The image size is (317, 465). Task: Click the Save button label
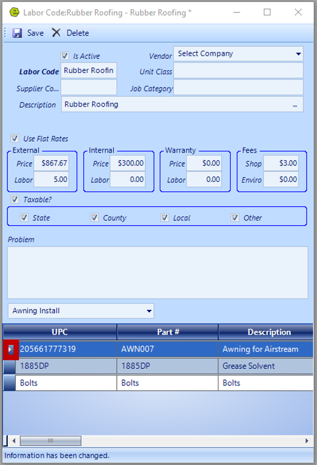[x=35, y=33]
